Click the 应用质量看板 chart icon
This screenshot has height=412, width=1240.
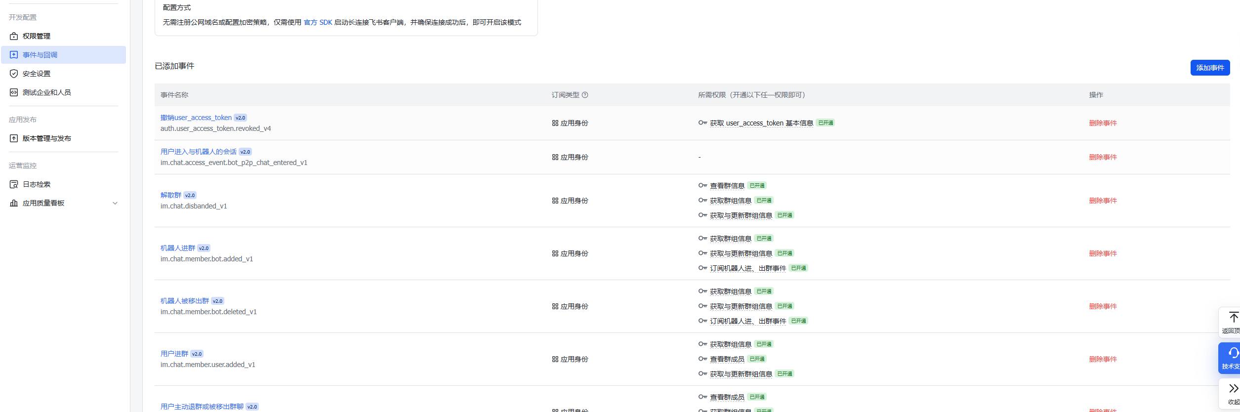14,203
